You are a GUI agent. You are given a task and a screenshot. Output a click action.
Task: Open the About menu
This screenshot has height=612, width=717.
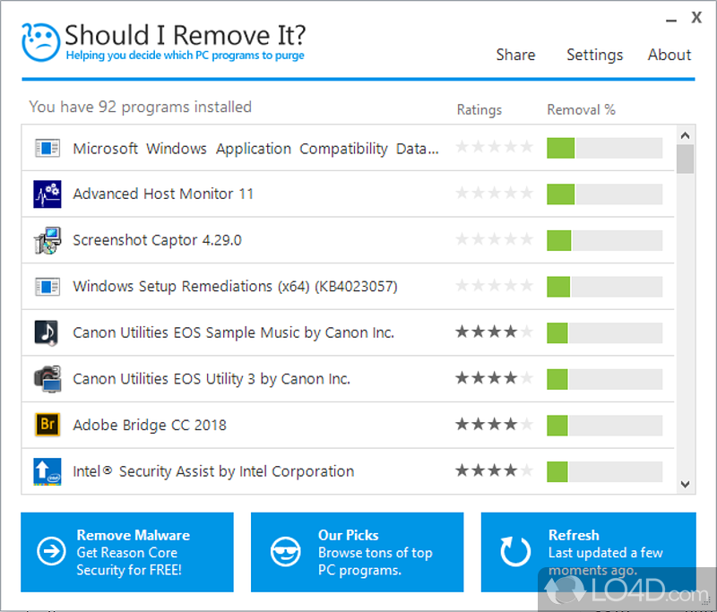pyautogui.click(x=669, y=55)
